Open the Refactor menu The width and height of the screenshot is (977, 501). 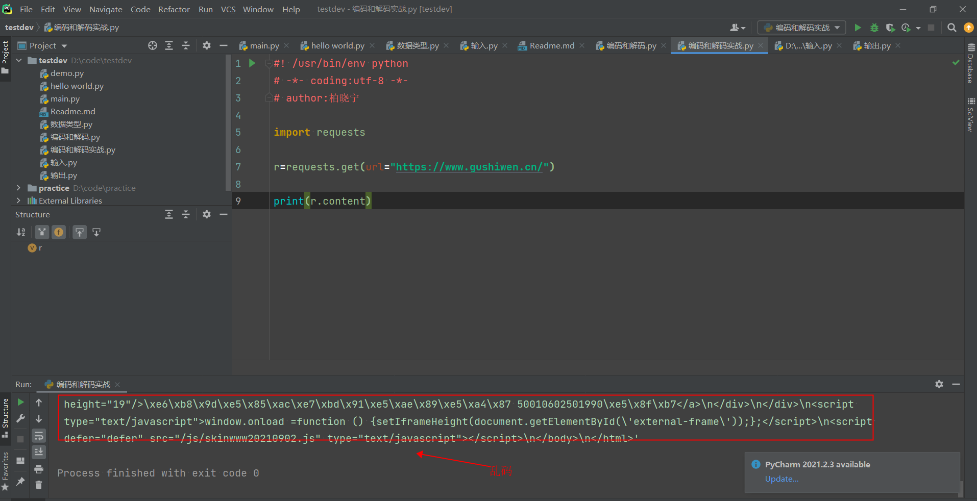174,9
